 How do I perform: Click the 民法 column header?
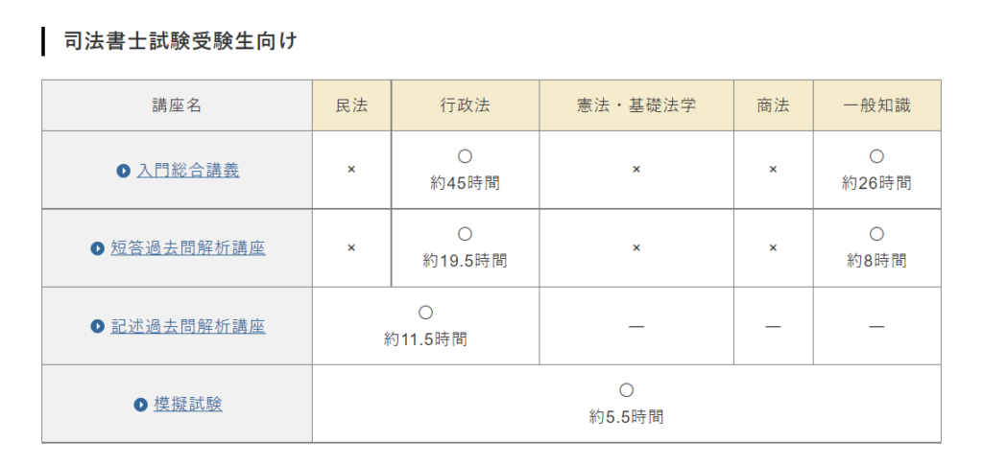tap(351, 105)
